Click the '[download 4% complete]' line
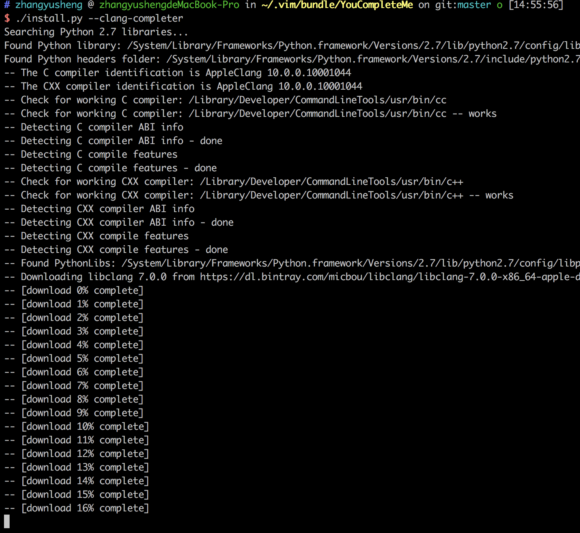The image size is (580, 533). click(74, 345)
